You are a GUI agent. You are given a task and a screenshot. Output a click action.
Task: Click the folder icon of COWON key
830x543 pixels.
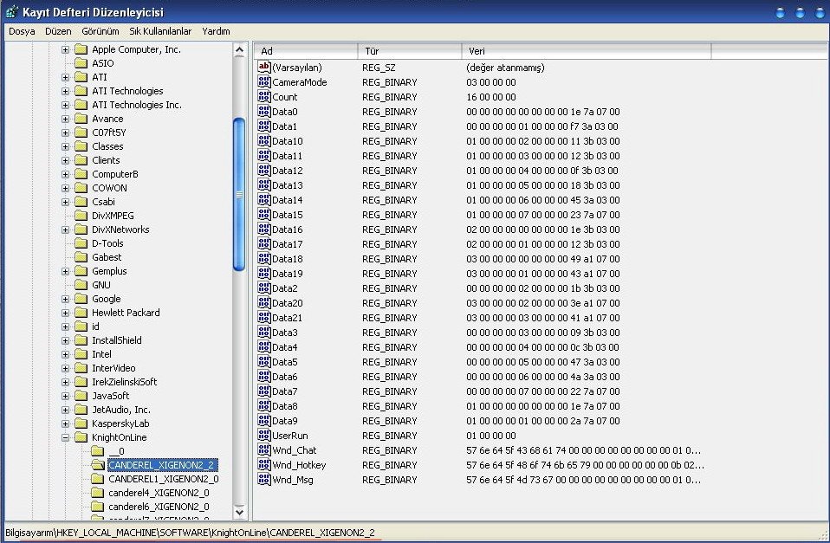click(81, 188)
